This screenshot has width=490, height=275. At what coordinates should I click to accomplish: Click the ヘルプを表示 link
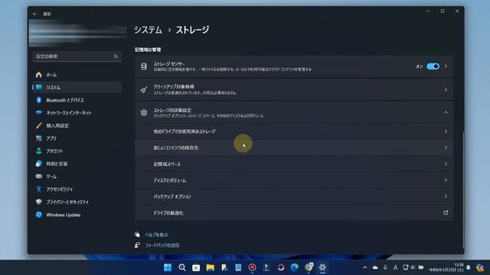click(x=156, y=235)
